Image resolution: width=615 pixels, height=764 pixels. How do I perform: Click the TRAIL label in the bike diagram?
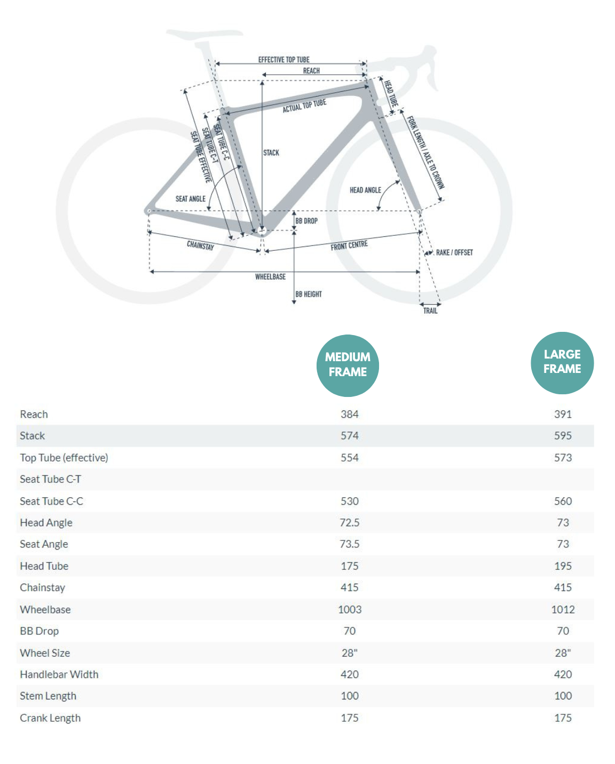[x=430, y=311]
